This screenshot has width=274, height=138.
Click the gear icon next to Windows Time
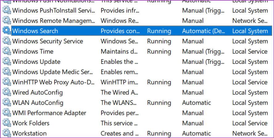[6, 51]
